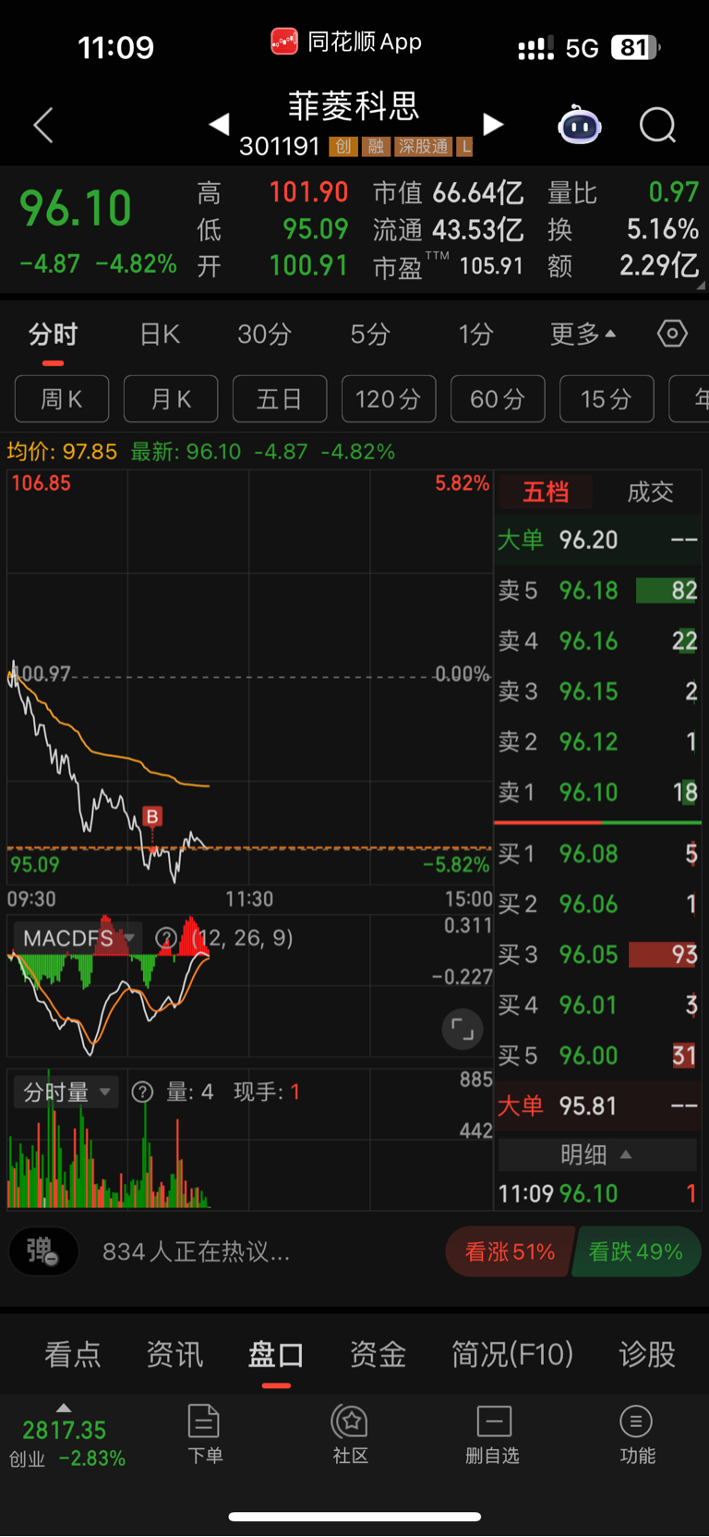Tap 卖1 row at 96.10
Viewport: 709px width, 1537px height.
click(x=597, y=792)
